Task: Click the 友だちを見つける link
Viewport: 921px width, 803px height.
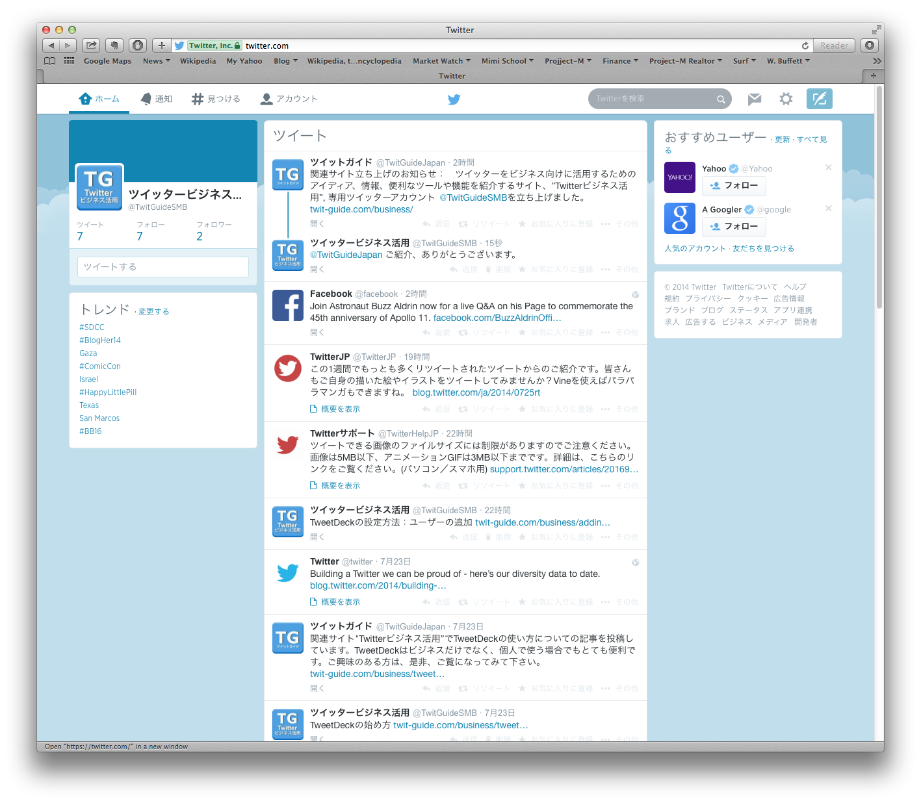Action: point(763,248)
